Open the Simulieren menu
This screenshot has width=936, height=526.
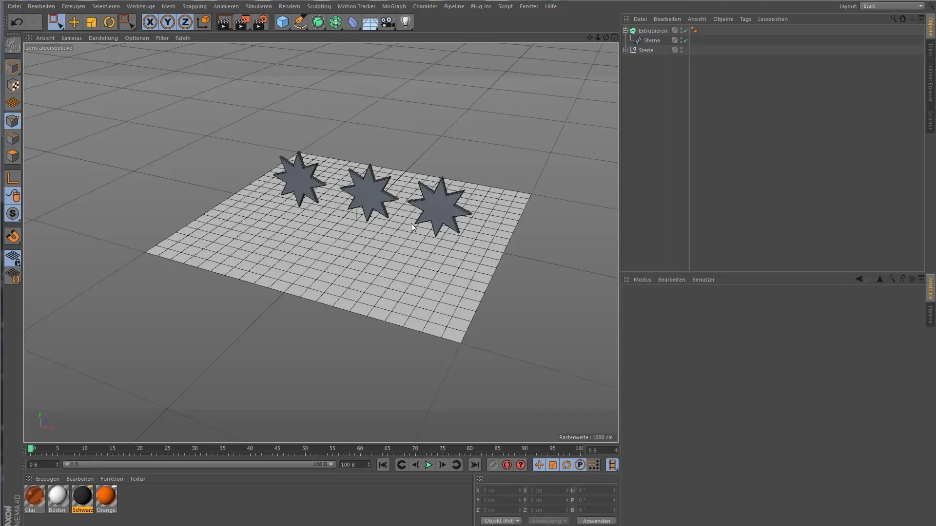coord(259,6)
